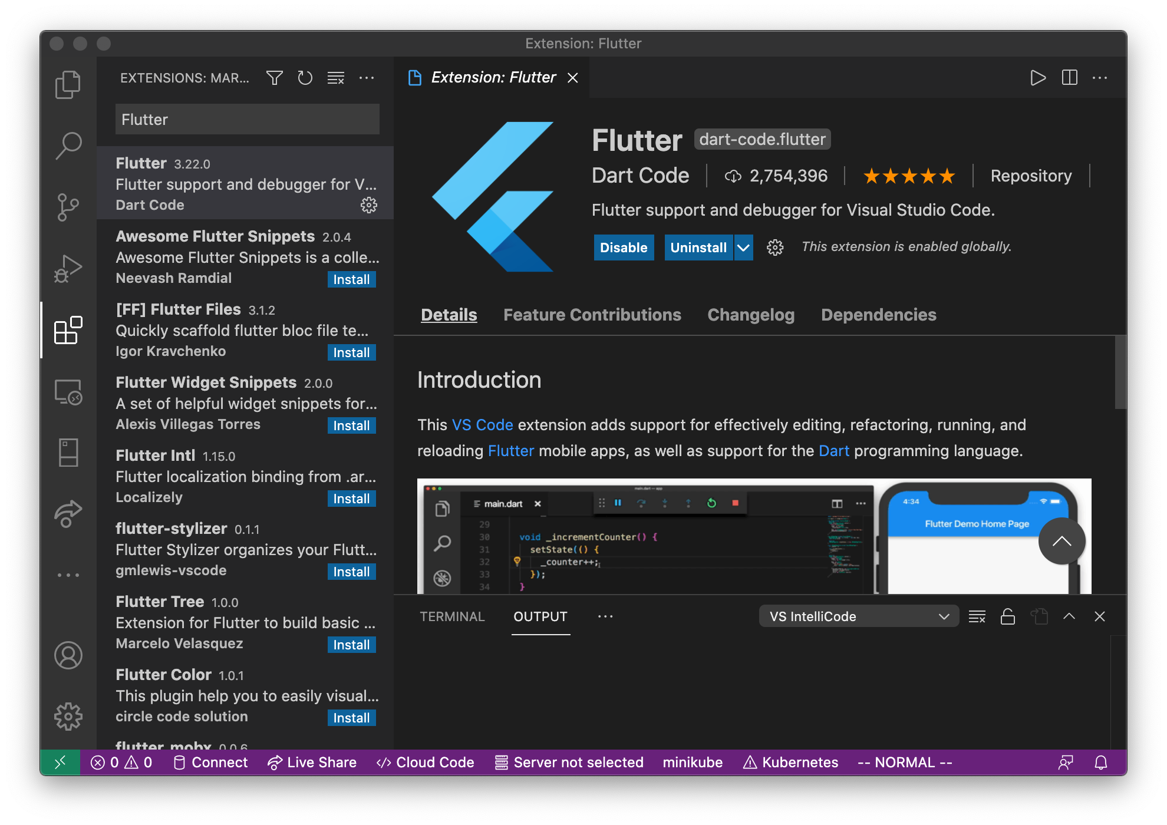
Task: Open the VS IntelliCode output channel dropdown
Action: pyautogui.click(x=859, y=616)
